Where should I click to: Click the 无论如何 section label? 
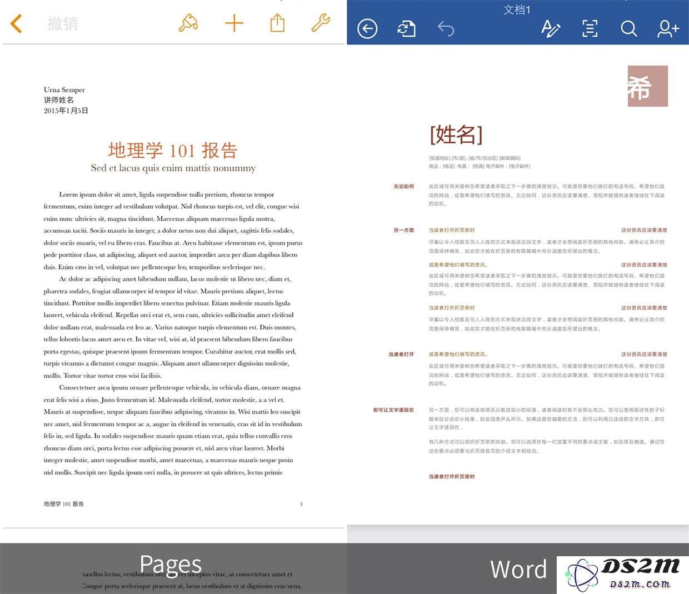point(404,187)
